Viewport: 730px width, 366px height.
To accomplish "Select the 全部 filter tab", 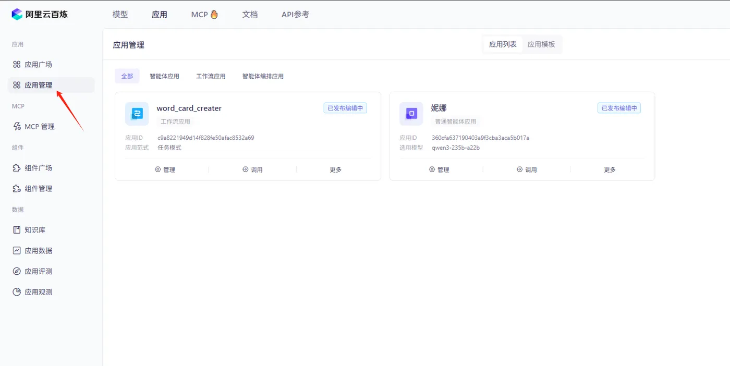I will coord(127,76).
